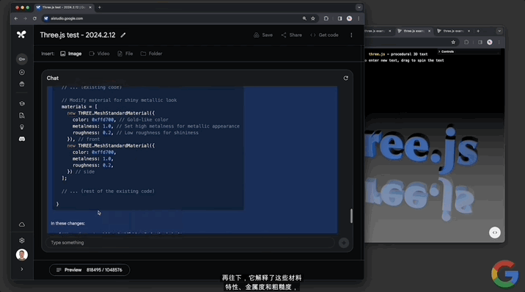Open the graduation cap getting started icon

pos(22,103)
